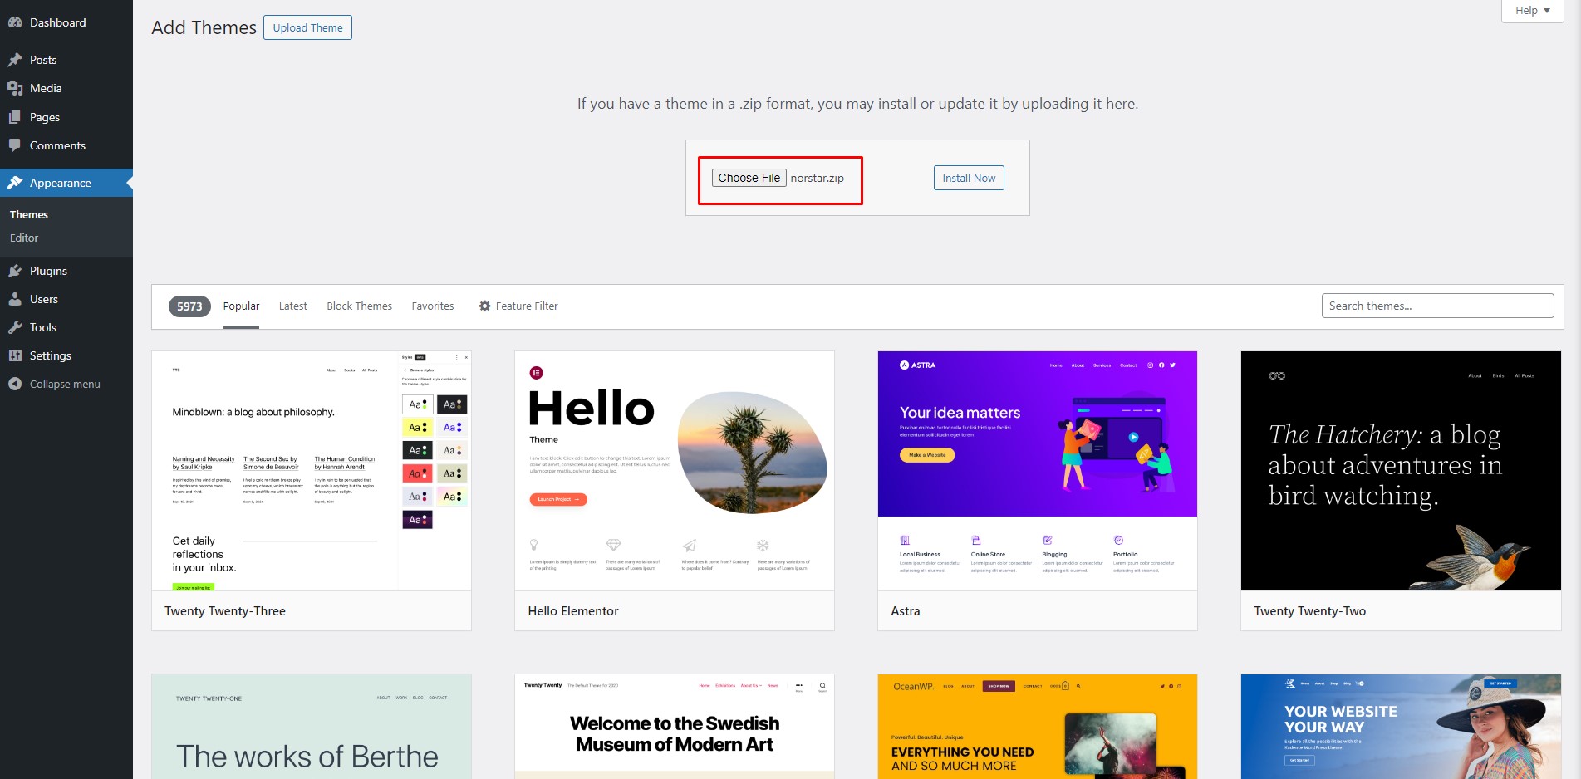The image size is (1581, 779).
Task: Expand the Help dropdown
Action: pyautogui.click(x=1532, y=11)
